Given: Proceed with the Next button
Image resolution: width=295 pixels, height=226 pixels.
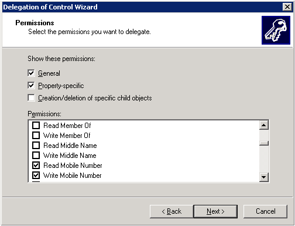Looking at the screenshot, I should (215, 211).
